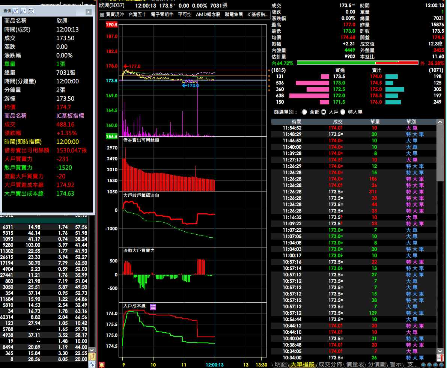The height and width of the screenshot is (368, 447).
Task: Open the 台灣五十 category link
Action: [x=137, y=15]
